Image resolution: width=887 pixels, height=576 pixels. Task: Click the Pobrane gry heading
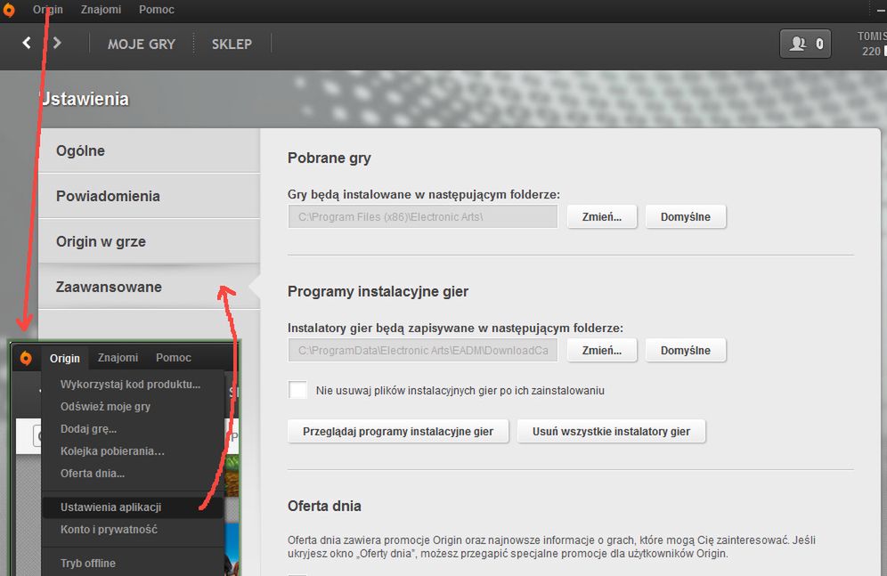tap(330, 158)
